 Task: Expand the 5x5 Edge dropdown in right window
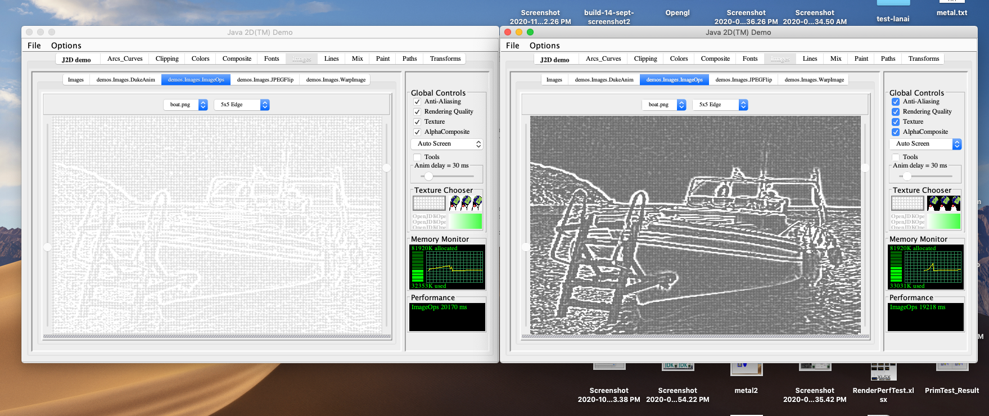(720, 105)
